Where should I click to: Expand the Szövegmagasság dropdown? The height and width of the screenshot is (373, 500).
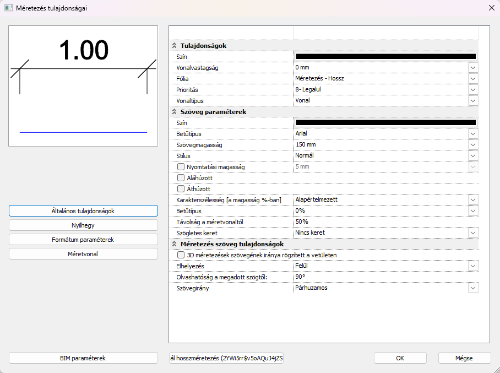[x=472, y=145]
